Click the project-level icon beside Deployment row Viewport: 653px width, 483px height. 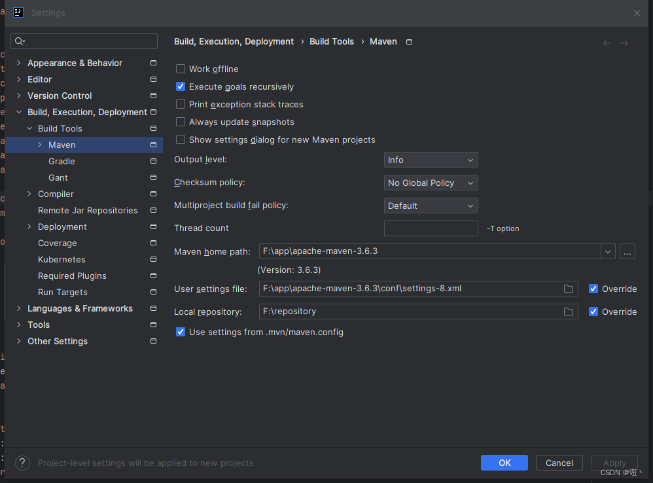point(153,226)
